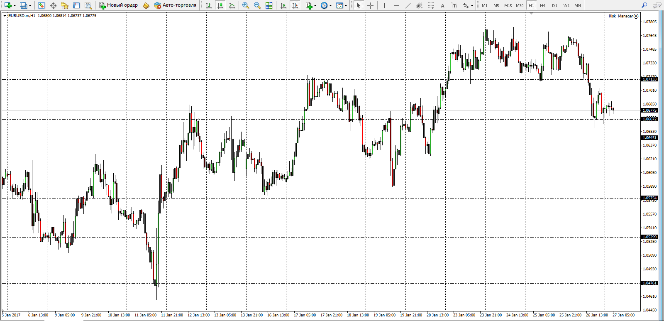Expand the Indicators dropdown arrow
The width and height of the screenshot is (664, 321).
tap(315, 6)
